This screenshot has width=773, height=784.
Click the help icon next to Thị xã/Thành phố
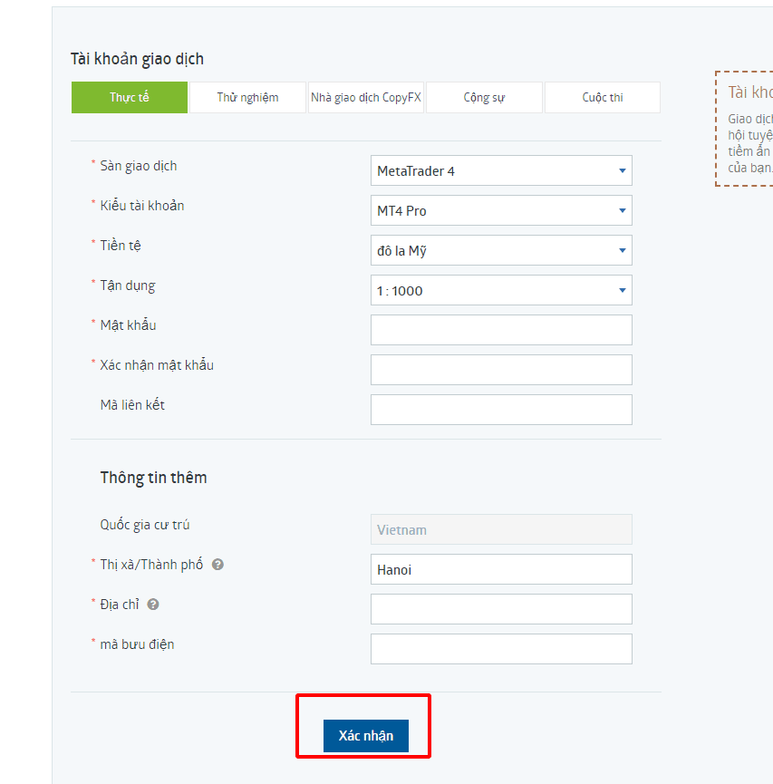217,565
